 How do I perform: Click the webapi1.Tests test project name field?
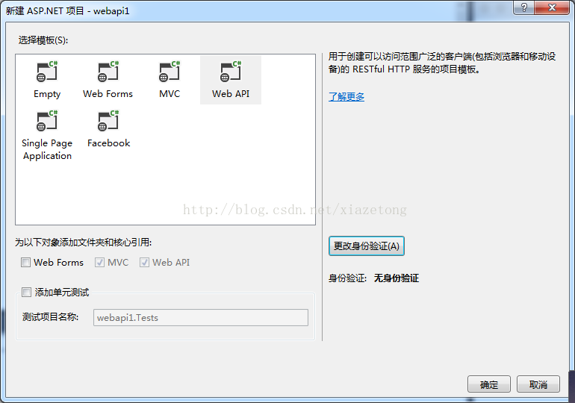(x=201, y=318)
